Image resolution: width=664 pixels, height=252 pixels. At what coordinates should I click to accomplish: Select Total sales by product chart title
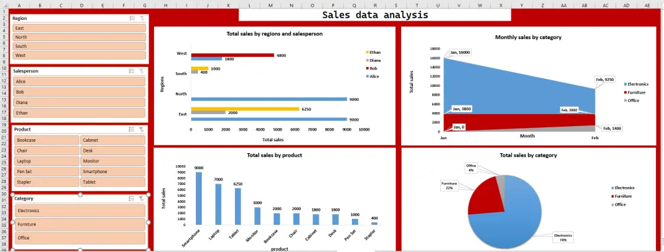tap(274, 155)
